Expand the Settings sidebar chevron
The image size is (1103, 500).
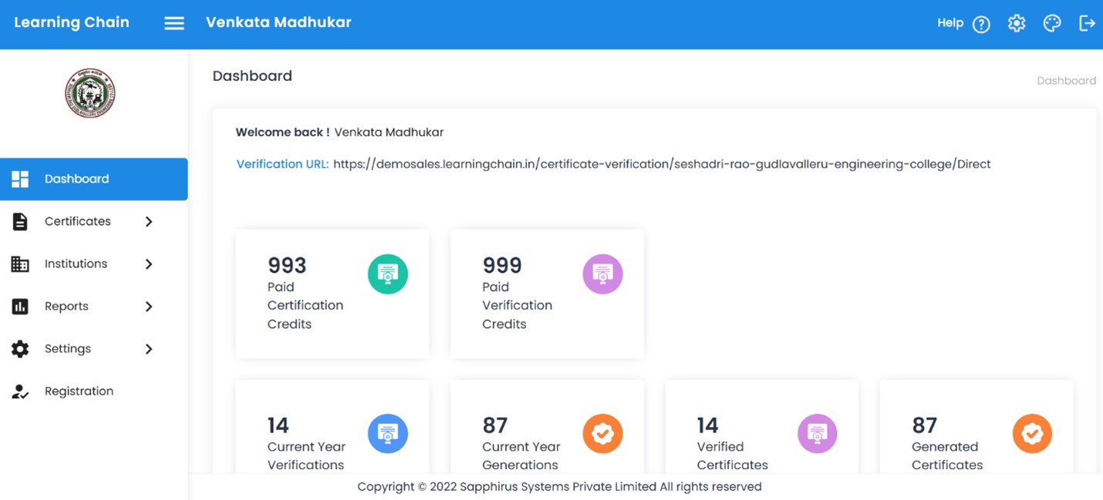tap(149, 349)
